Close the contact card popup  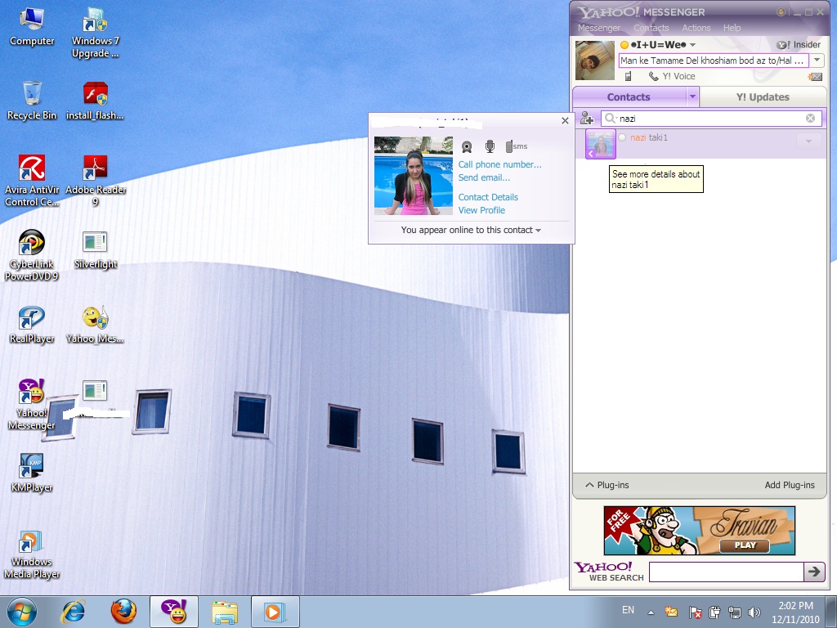(565, 121)
